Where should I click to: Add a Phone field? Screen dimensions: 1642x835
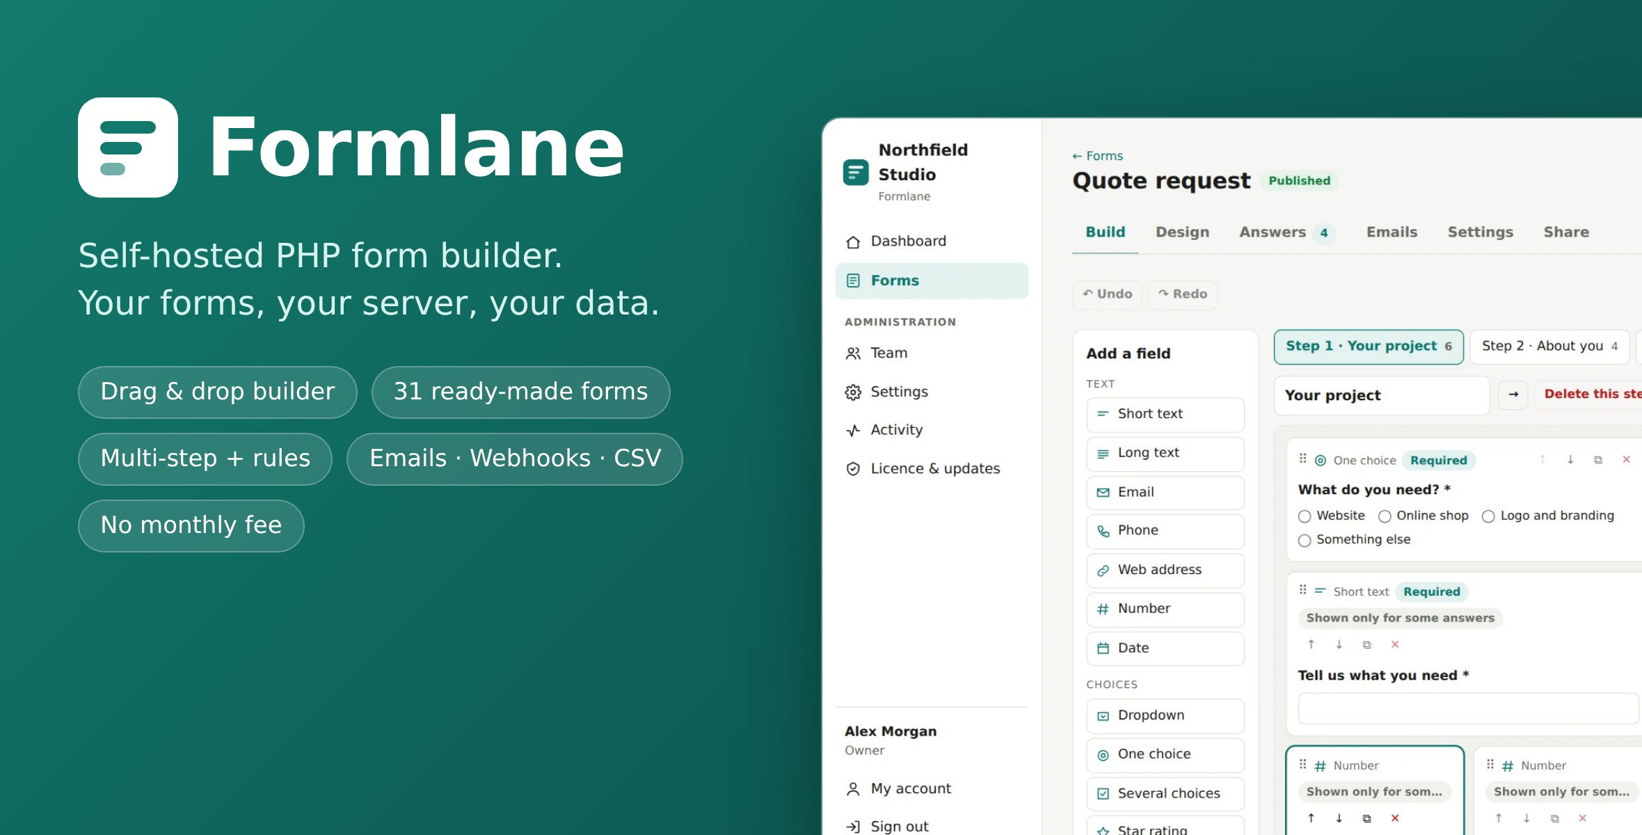(x=1165, y=531)
